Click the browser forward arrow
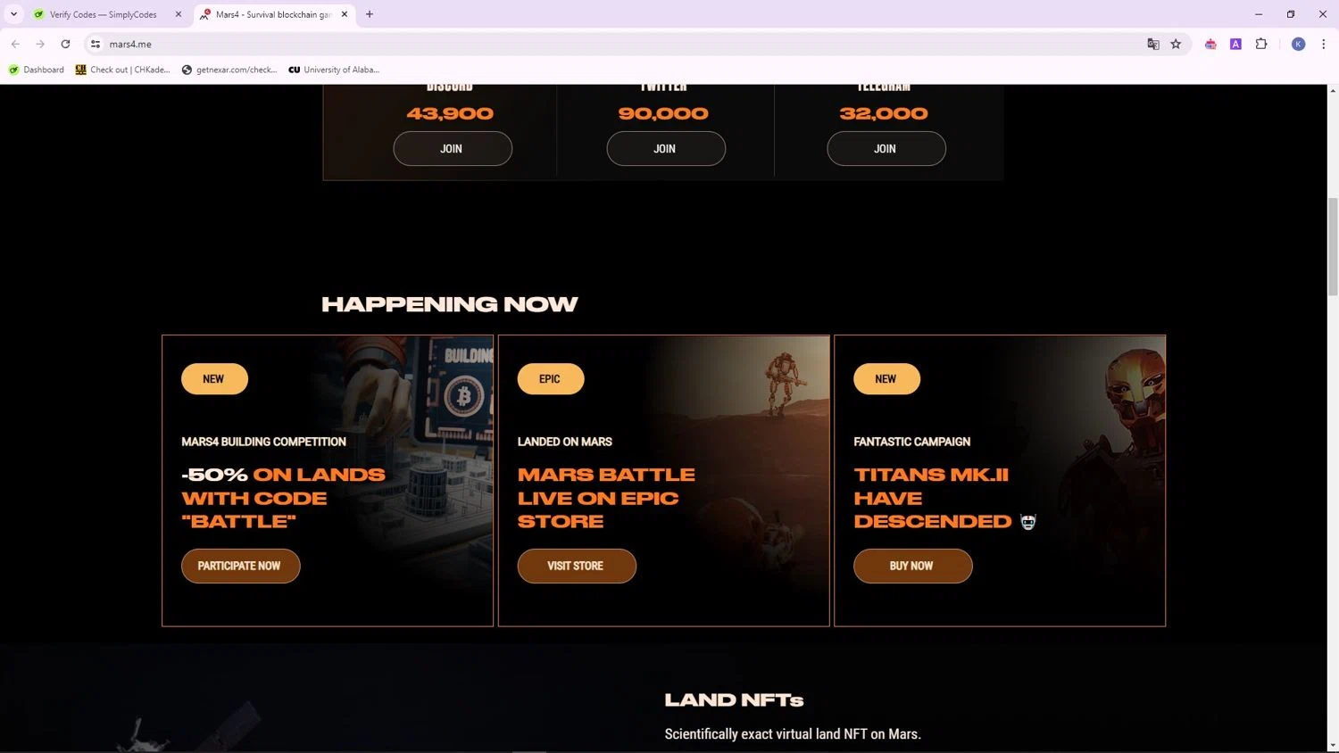This screenshot has height=753, width=1339. 40,44
